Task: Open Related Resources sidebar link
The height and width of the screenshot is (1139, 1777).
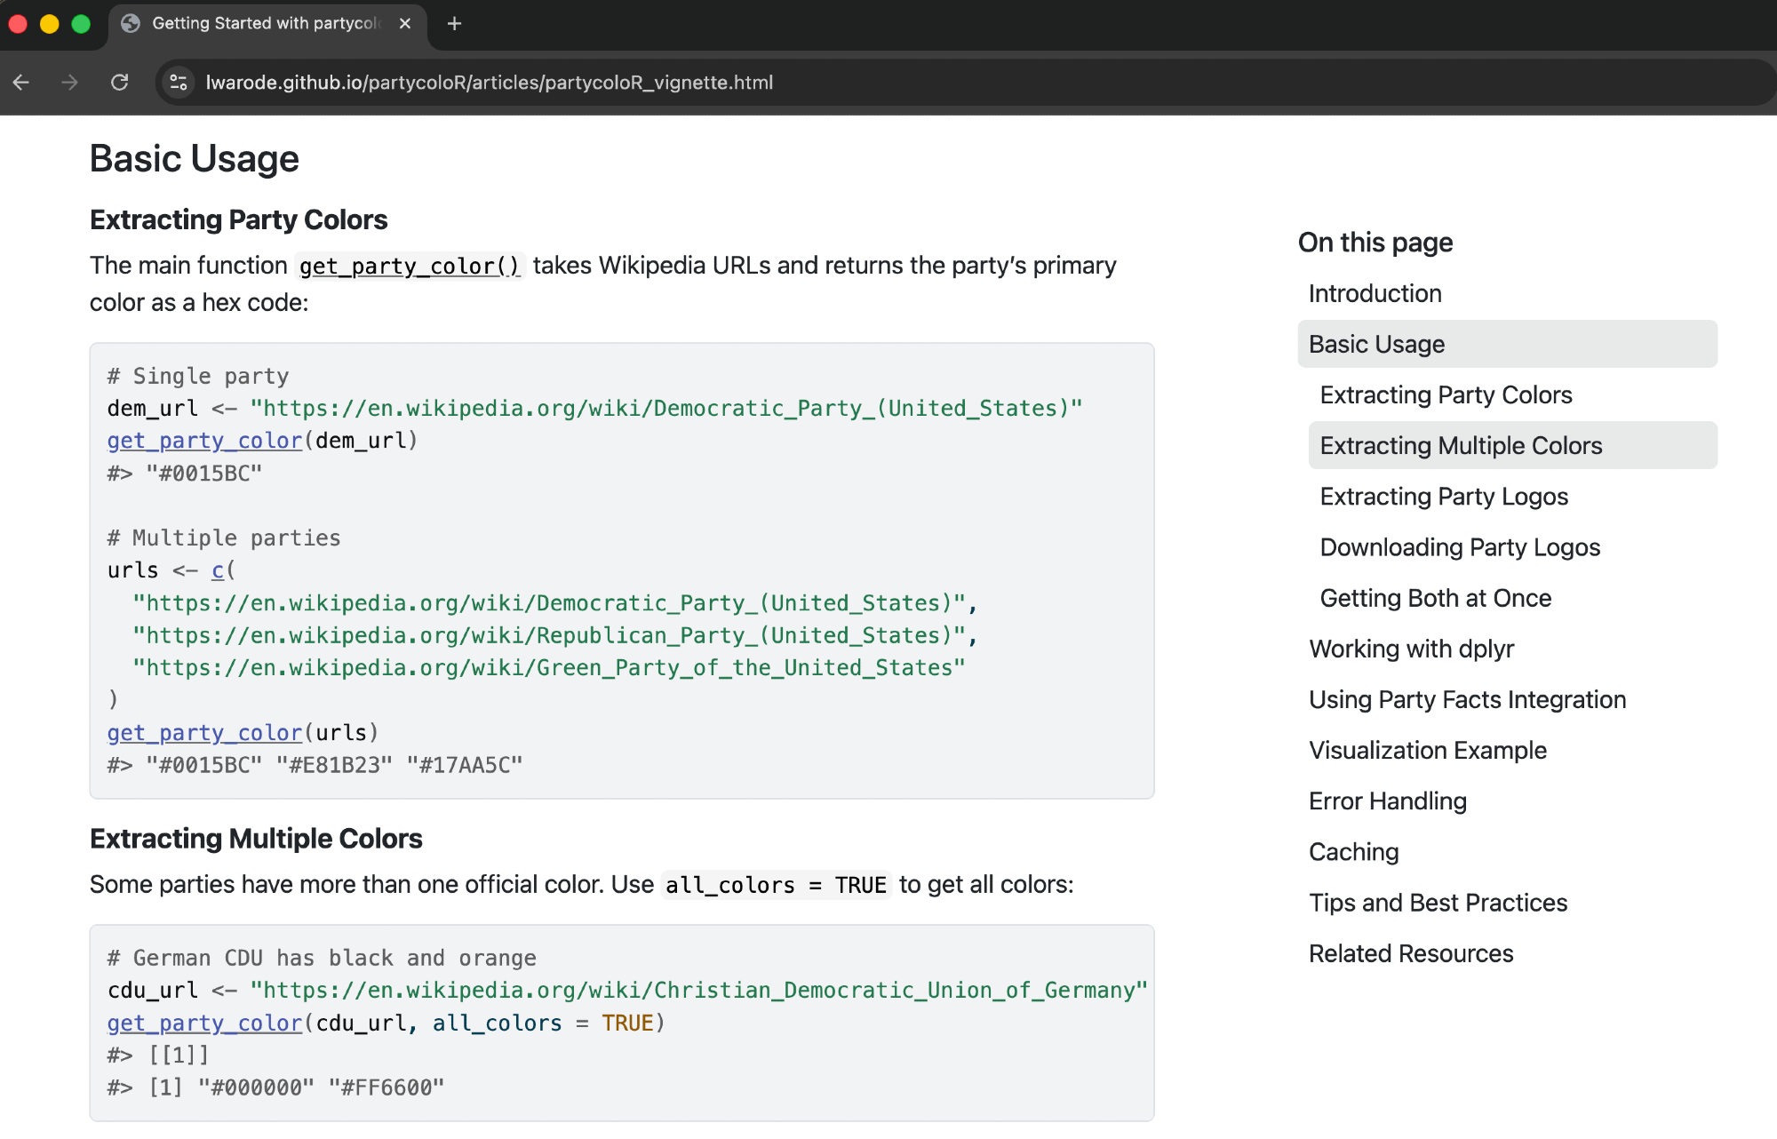Action: (1410, 953)
